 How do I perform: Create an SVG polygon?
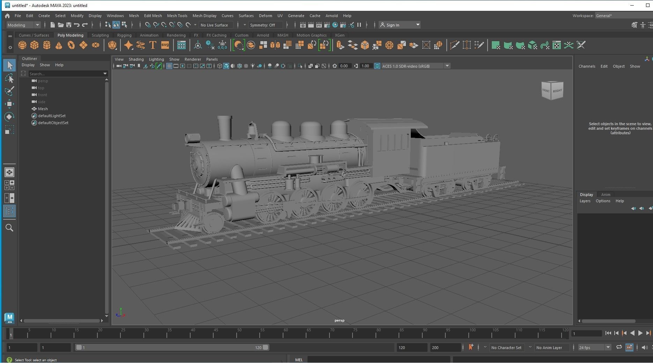point(165,45)
